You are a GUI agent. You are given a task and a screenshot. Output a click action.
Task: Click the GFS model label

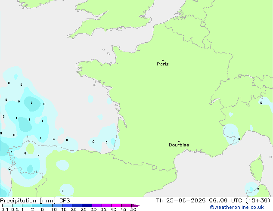(65, 201)
